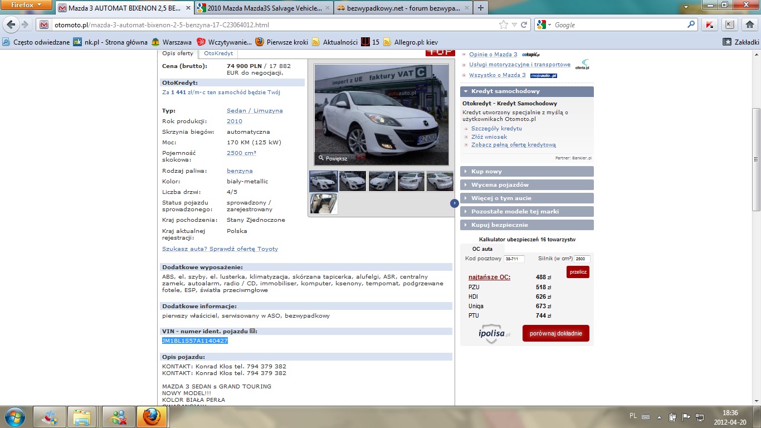Open the Aktualności feed bookmark
This screenshot has height=428, width=761.
(335, 42)
